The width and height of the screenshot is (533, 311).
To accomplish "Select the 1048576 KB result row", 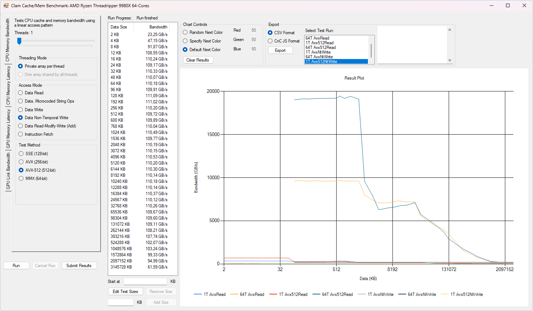I will (x=139, y=249).
